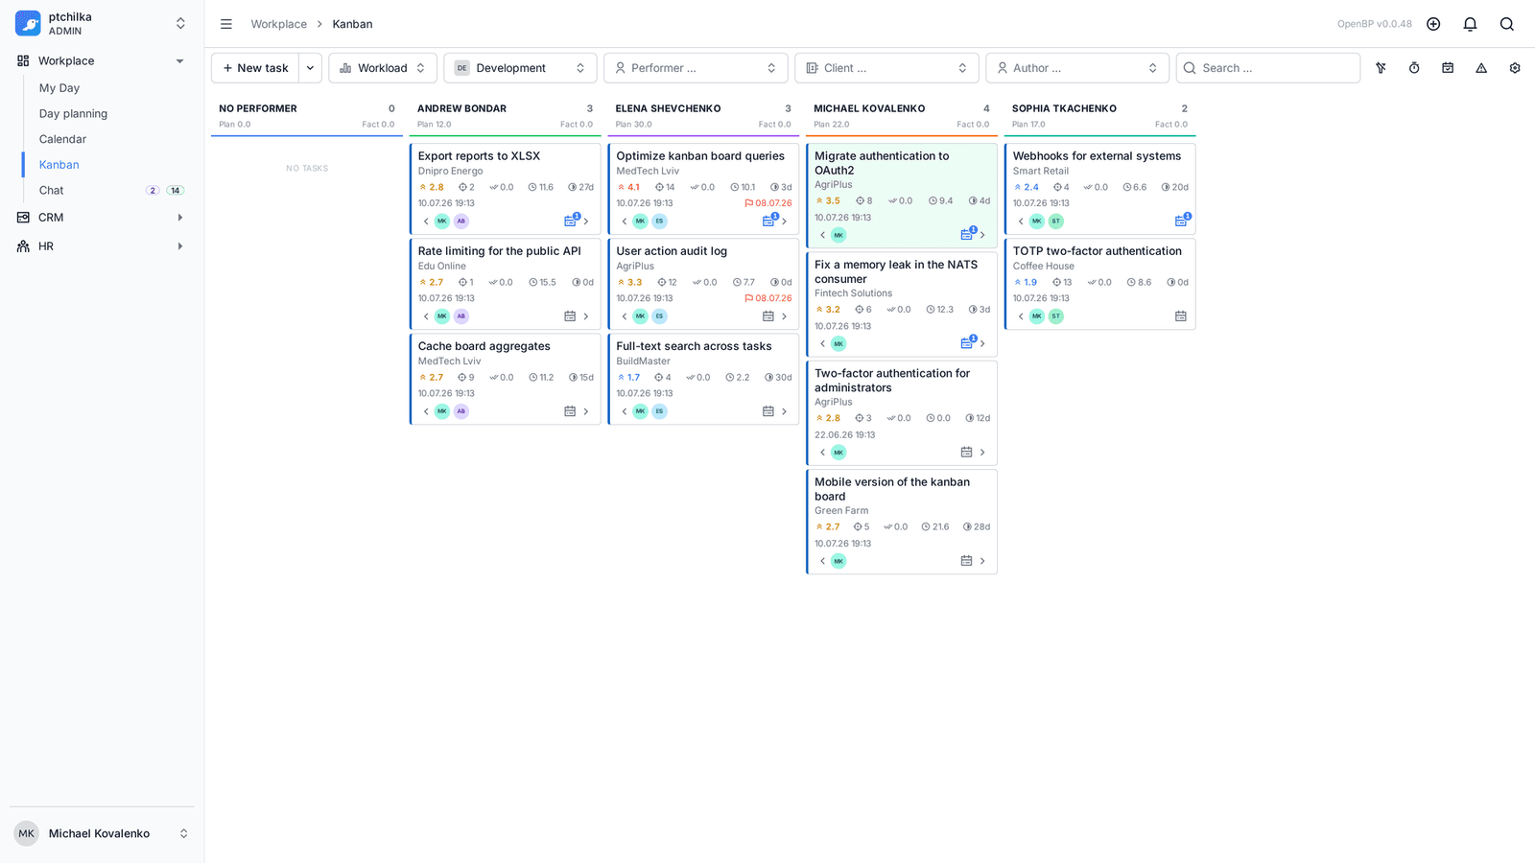The image size is (1535, 863).
Task: Click Sophia Tkachenko column header
Action: [x=1064, y=108]
